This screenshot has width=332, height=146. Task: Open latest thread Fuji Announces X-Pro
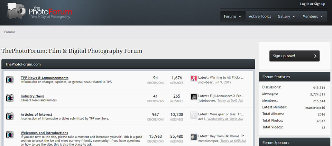click(227, 96)
